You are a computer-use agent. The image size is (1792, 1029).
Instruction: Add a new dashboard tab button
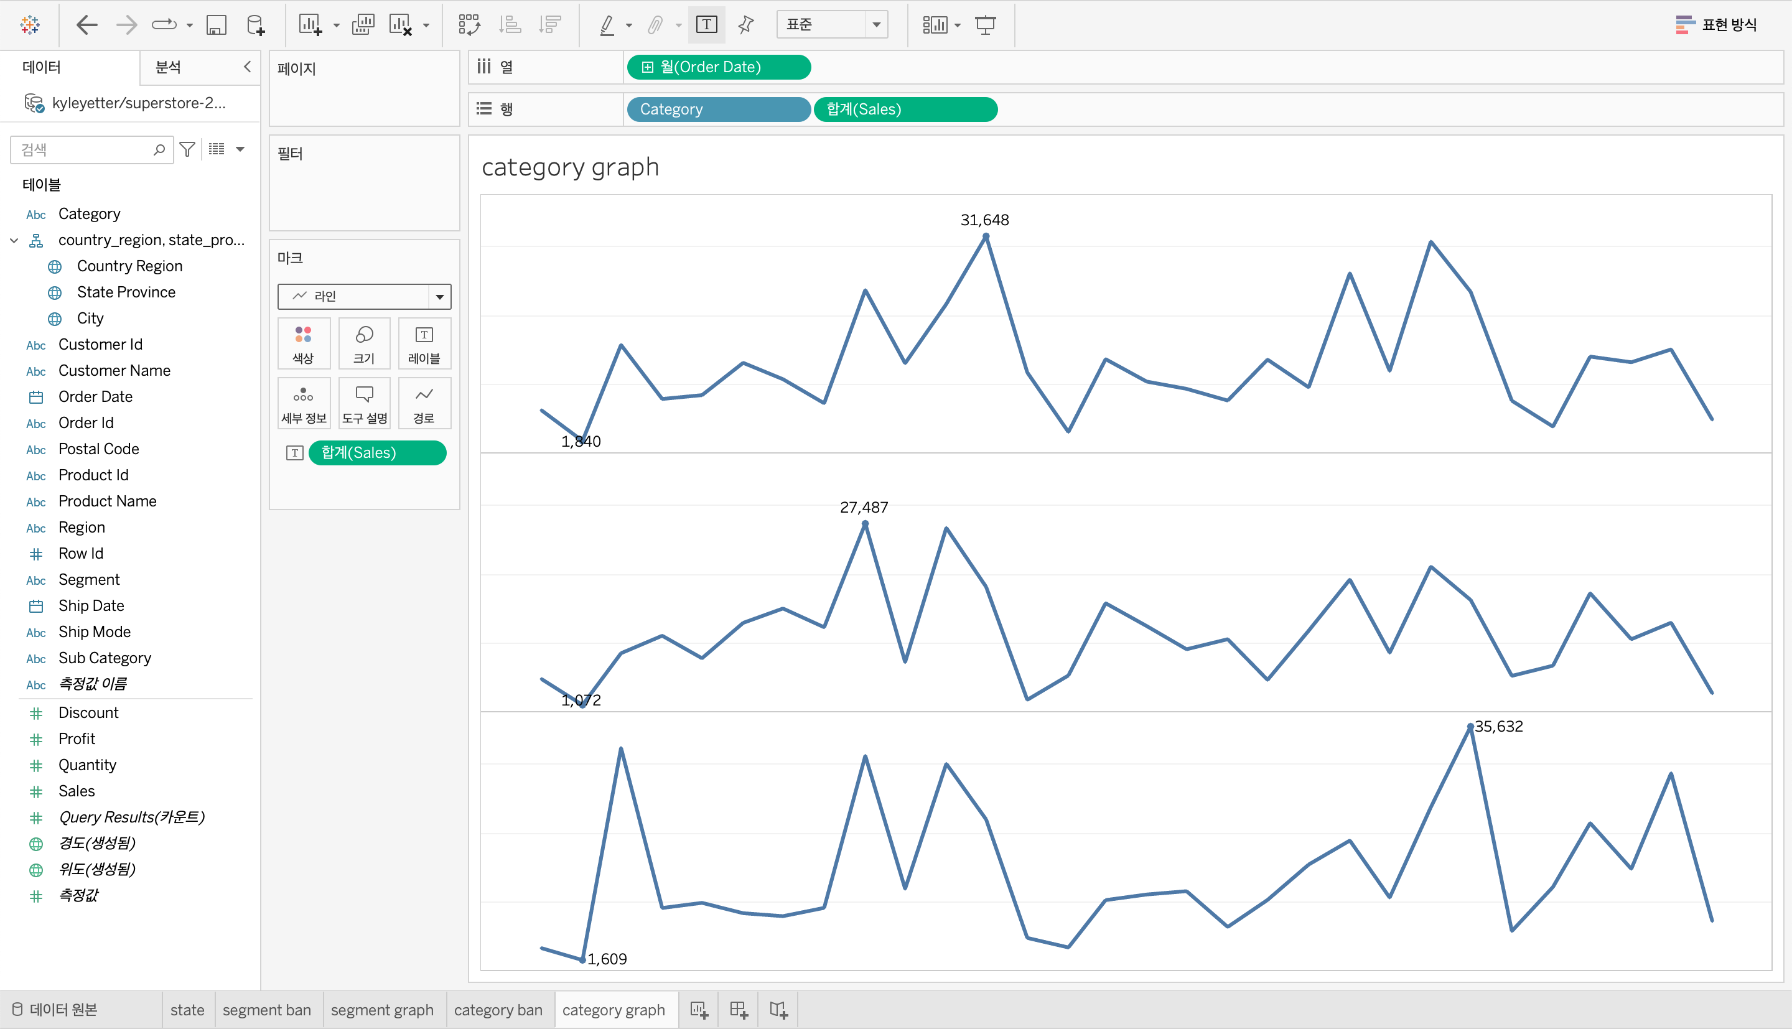739,1009
